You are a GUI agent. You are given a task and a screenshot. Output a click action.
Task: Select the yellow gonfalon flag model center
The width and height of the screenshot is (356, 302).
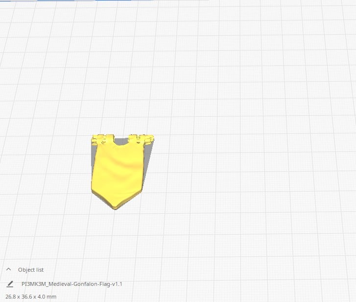[117, 171]
